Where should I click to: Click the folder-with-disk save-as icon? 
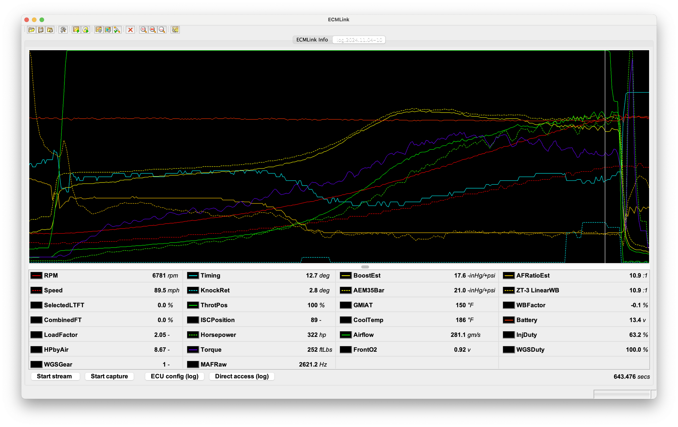click(x=50, y=30)
